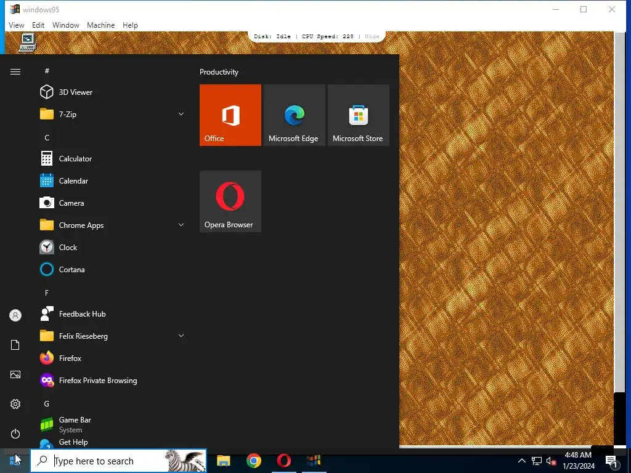The height and width of the screenshot is (473, 631).
Task: Open Game Bar
Action: pyautogui.click(x=113, y=424)
